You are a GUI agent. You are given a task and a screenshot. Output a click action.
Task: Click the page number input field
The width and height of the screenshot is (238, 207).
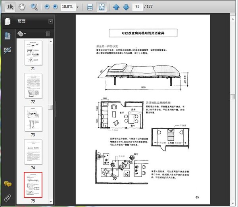point(137,7)
